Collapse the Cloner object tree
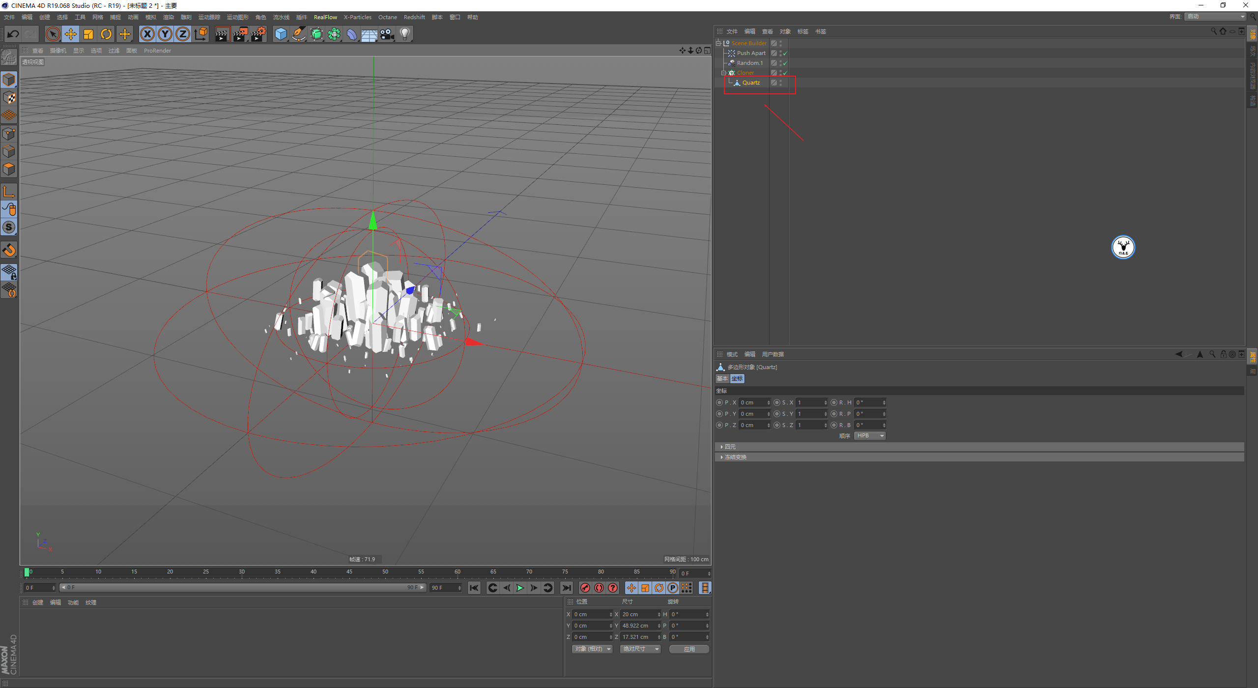 (x=723, y=73)
